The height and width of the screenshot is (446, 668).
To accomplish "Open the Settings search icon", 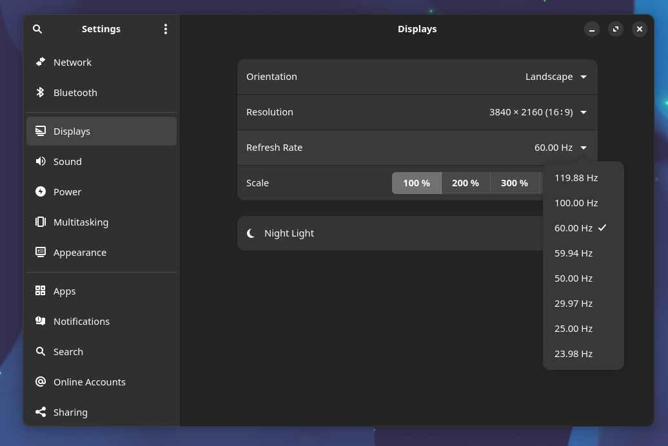I will 37,29.
